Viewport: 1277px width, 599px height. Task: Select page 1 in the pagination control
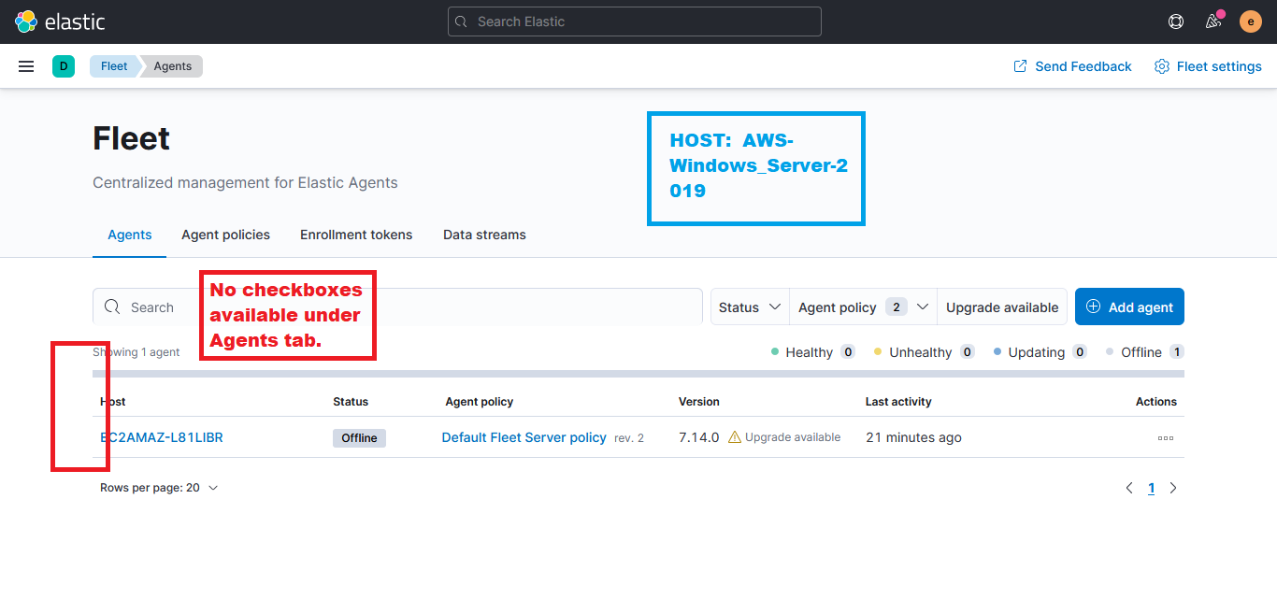pos(1151,487)
